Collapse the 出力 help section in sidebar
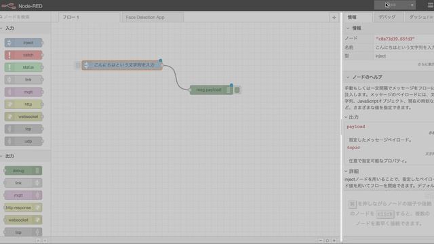This screenshot has height=244, width=434. tap(351, 117)
